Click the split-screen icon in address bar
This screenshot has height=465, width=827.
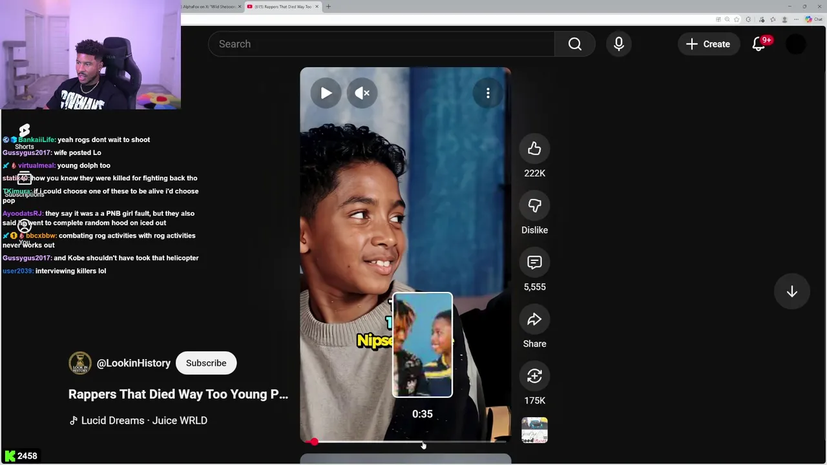[x=718, y=19]
